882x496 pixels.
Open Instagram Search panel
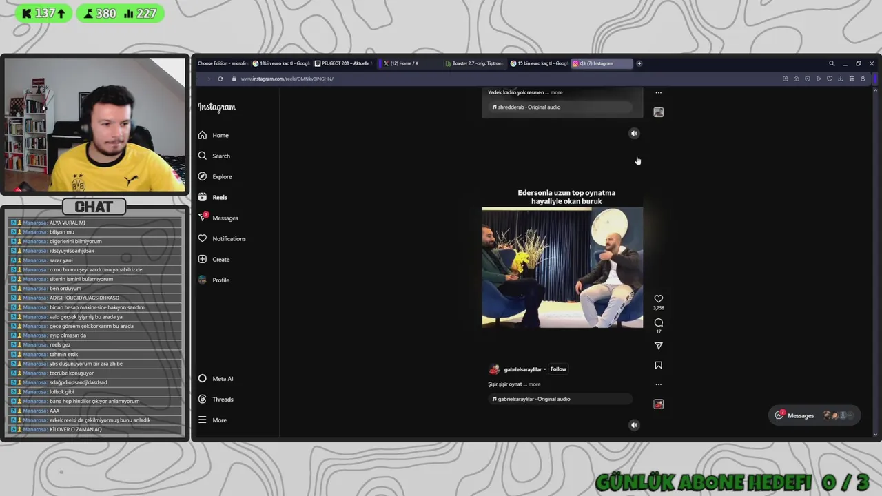click(214, 156)
